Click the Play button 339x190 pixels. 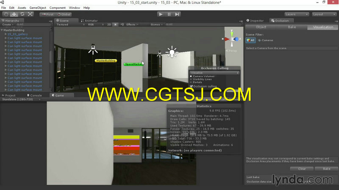(x=161, y=14)
